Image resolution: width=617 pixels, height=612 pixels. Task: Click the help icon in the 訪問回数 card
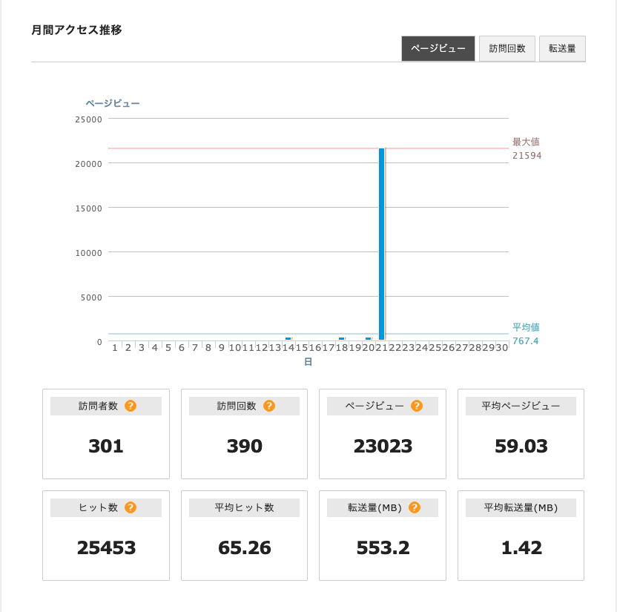(x=268, y=406)
